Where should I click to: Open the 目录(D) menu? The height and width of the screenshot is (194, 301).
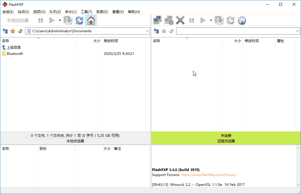click(102, 12)
